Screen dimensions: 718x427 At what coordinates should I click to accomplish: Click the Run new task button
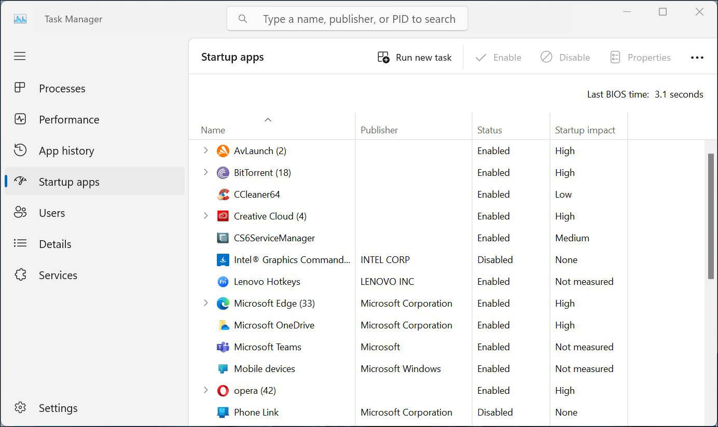click(414, 57)
